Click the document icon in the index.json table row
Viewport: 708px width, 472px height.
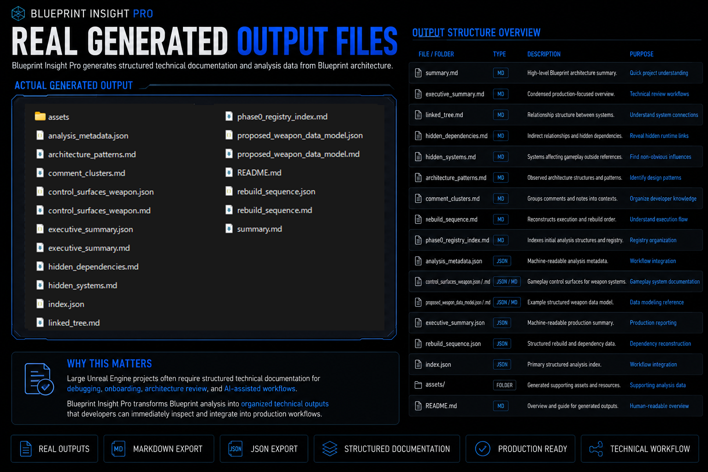[419, 365]
